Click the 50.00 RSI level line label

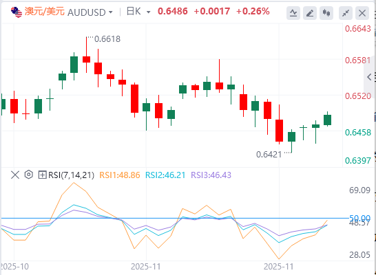(x=359, y=218)
